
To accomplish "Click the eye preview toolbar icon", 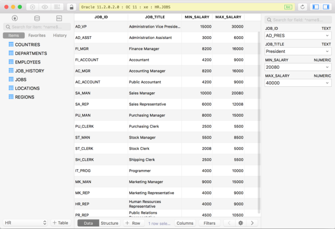I will point(44,7).
